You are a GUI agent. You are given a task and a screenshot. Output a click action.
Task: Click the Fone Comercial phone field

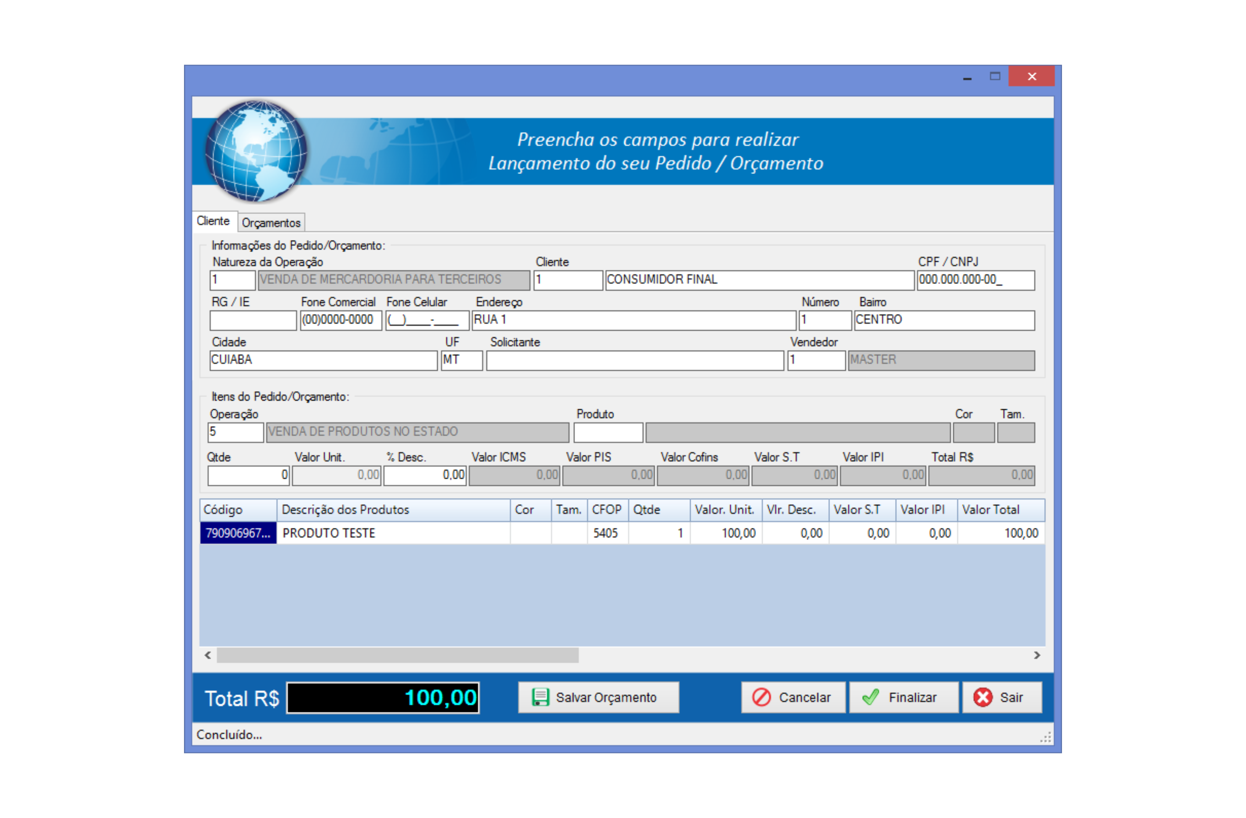341,320
